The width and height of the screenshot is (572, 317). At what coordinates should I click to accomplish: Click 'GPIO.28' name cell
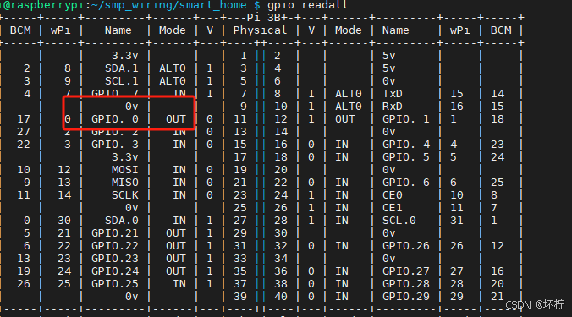point(405,284)
